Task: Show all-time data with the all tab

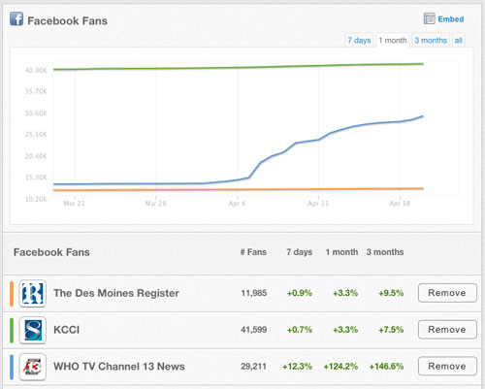Action: [x=458, y=40]
